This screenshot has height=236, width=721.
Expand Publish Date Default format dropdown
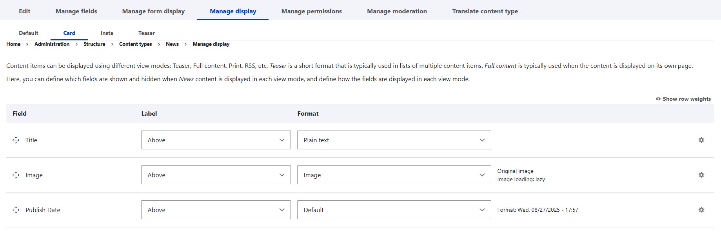coord(394,210)
